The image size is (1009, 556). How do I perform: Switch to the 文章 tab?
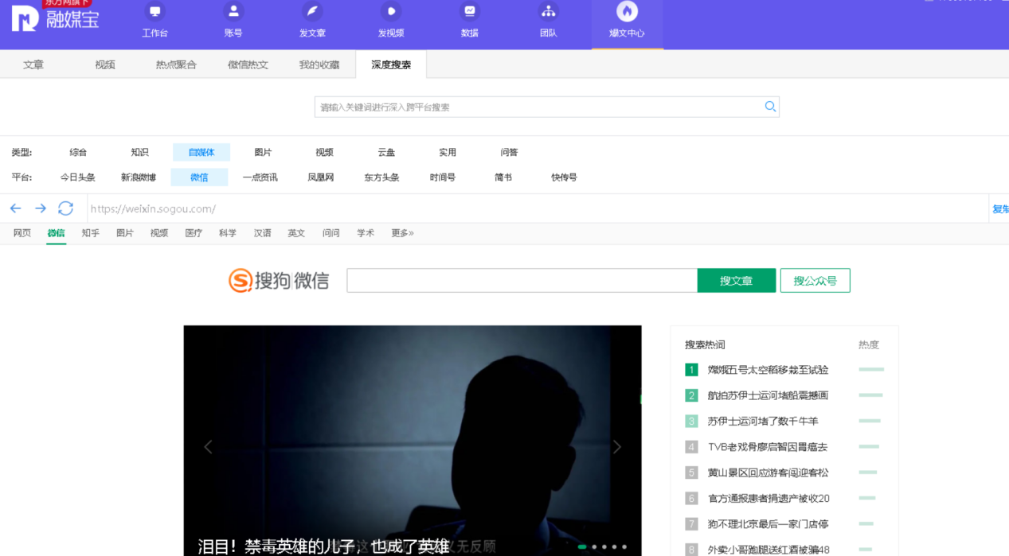[33, 65]
